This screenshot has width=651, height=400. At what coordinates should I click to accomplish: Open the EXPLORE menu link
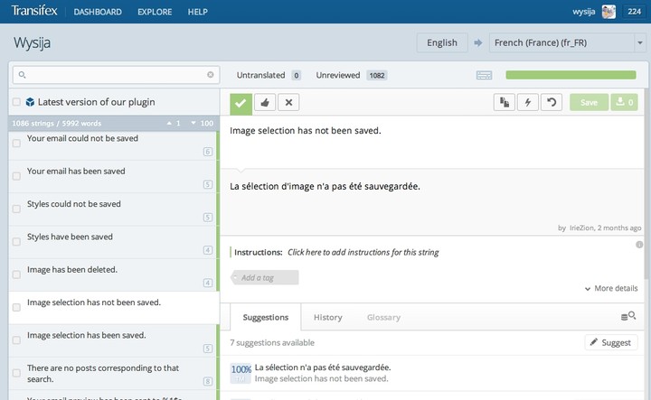coord(155,12)
